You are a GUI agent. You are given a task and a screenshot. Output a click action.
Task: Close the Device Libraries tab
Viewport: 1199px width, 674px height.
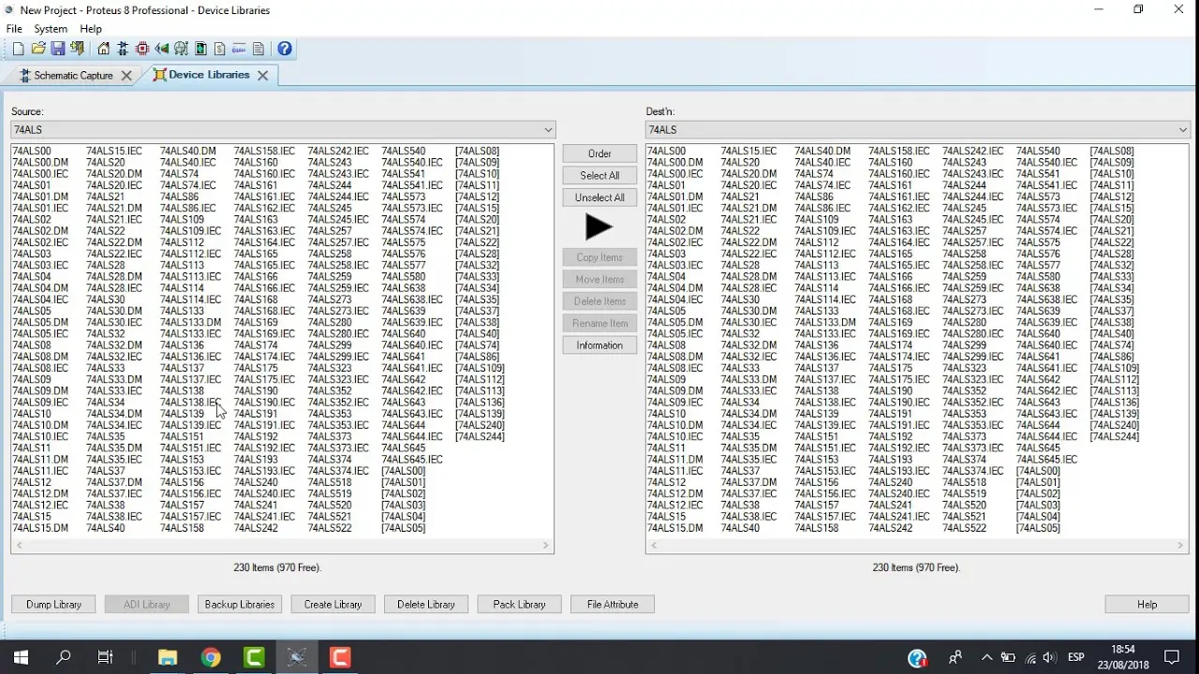click(263, 75)
